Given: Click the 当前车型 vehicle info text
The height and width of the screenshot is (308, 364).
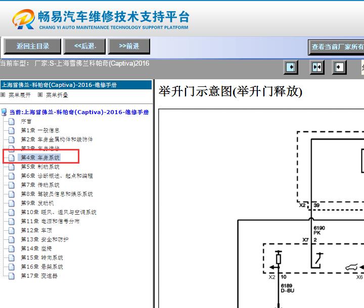Looking at the screenshot, I should tap(74, 63).
